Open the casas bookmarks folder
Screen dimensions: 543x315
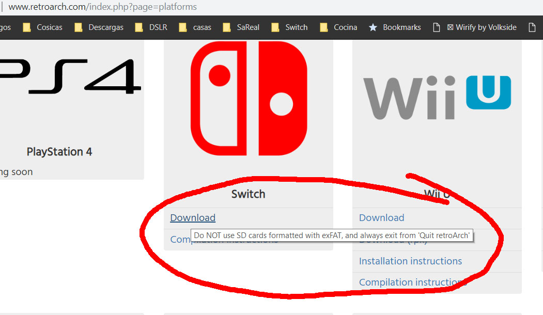[x=195, y=27]
